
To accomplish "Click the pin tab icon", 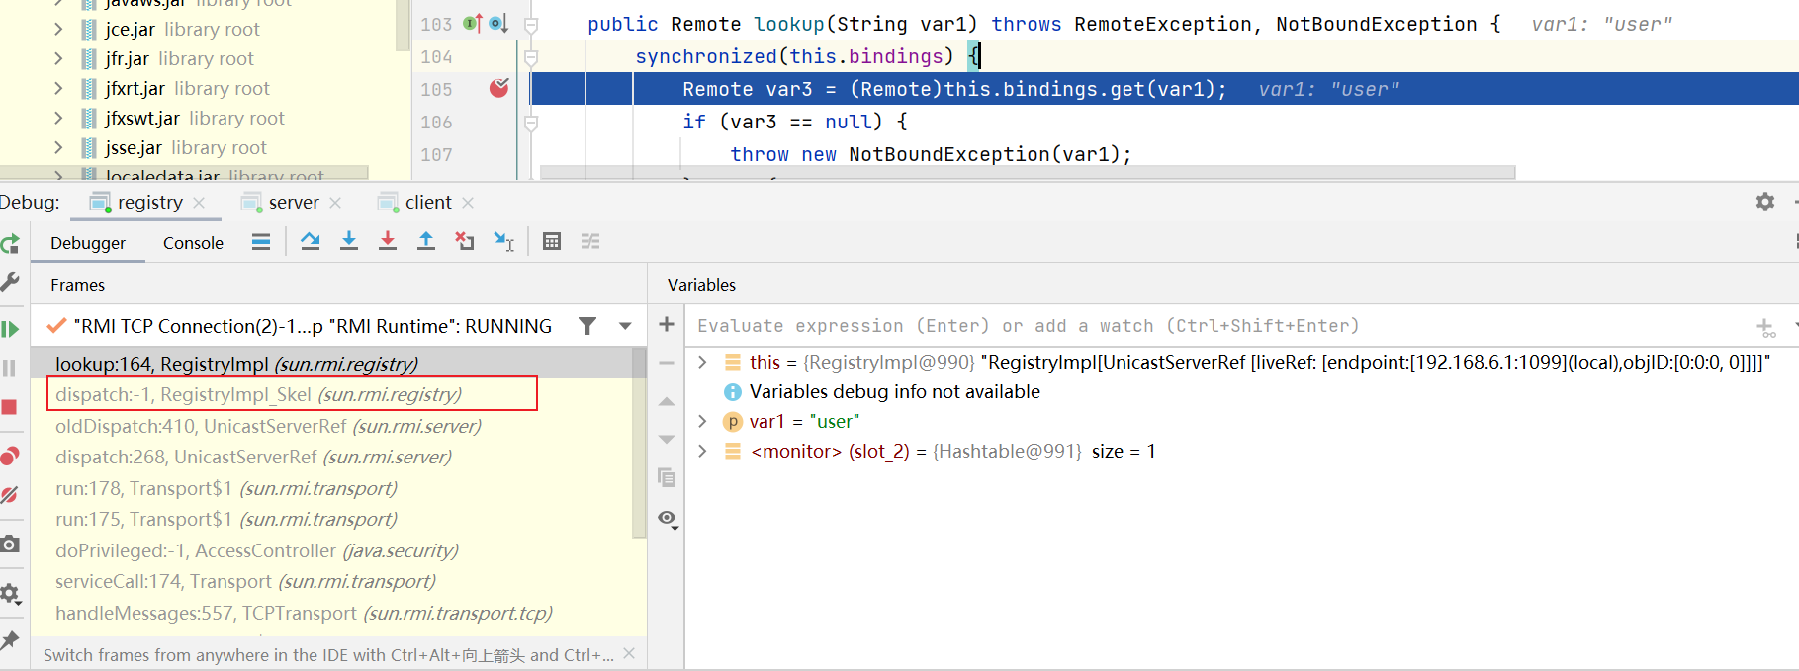I will tap(10, 640).
